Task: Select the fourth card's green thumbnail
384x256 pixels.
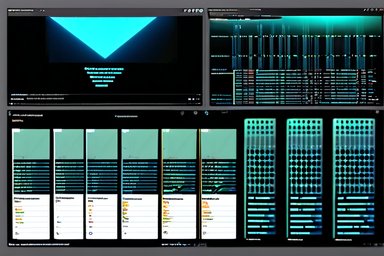Action: [x=139, y=144]
